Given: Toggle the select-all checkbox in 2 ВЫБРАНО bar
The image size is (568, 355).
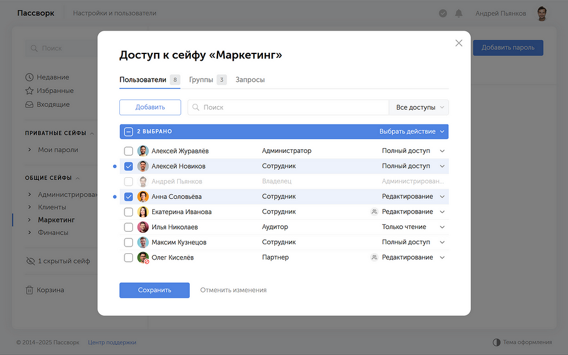Looking at the screenshot, I should coord(128,132).
